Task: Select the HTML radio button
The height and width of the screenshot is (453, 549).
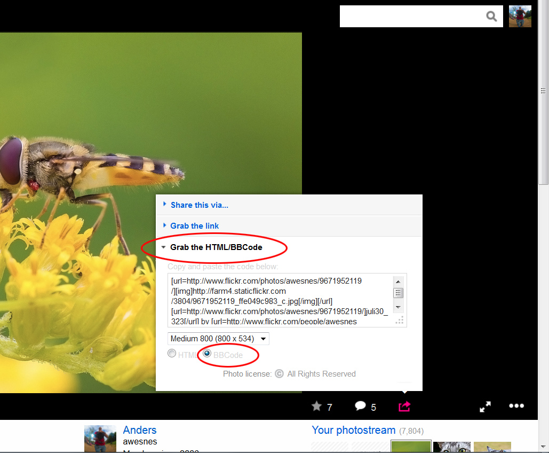Action: click(x=172, y=354)
